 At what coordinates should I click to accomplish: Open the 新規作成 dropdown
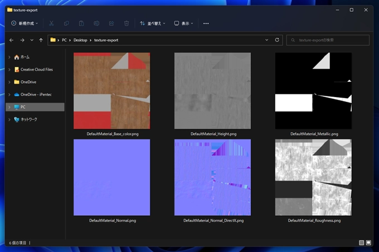[x=25, y=23]
